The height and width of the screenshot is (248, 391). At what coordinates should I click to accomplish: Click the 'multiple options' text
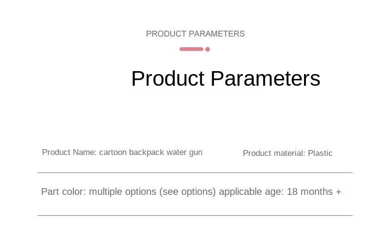pyautogui.click(x=123, y=192)
